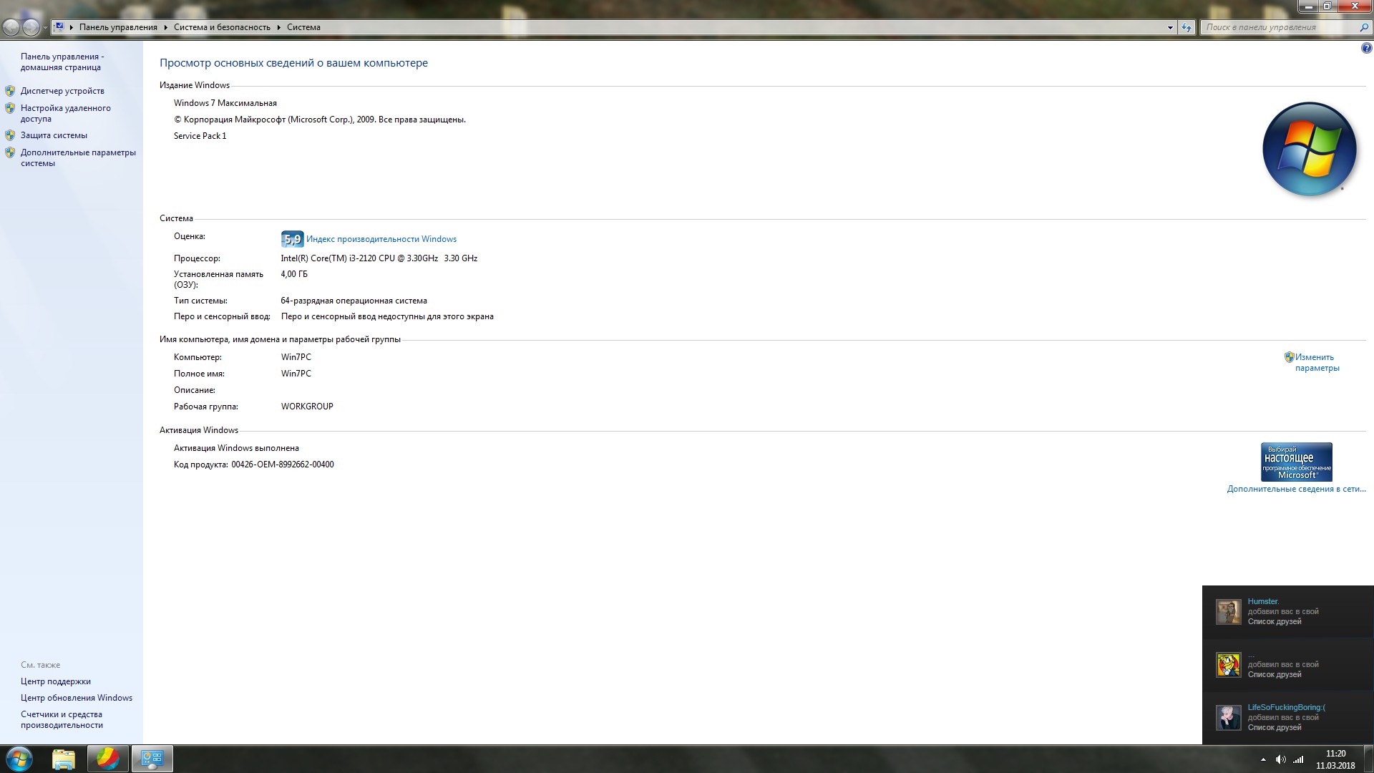Open the Windows Start orb
This screenshot has height=773, width=1374.
(x=19, y=759)
